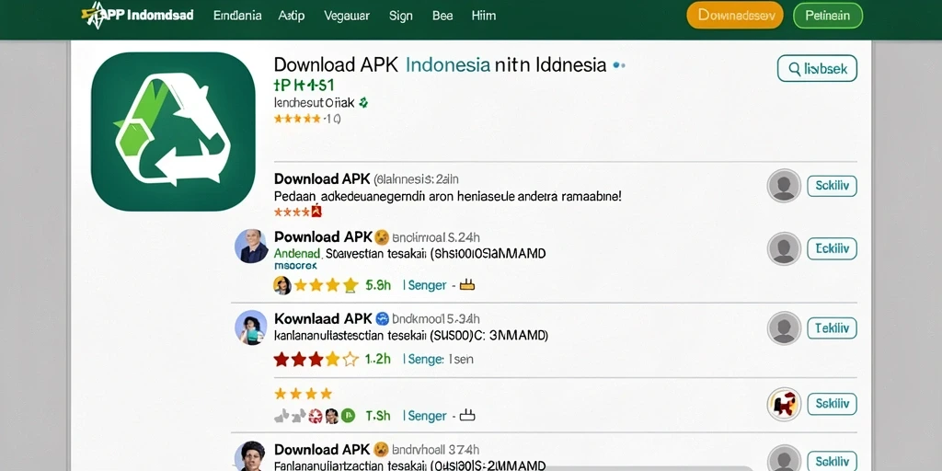The width and height of the screenshot is (942, 471).
Task: Click the blue msoorek link
Action: coord(295,266)
